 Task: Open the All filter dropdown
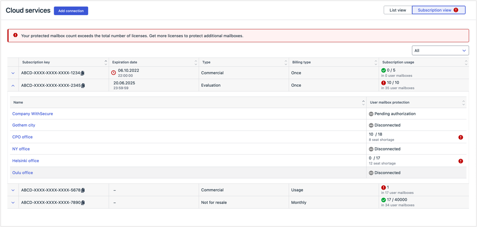pyautogui.click(x=440, y=51)
